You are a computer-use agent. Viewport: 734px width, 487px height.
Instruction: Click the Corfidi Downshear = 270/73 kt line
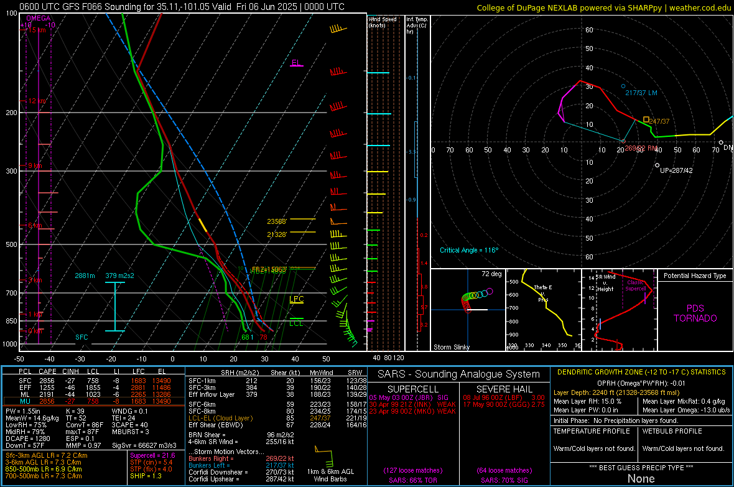[241, 472]
